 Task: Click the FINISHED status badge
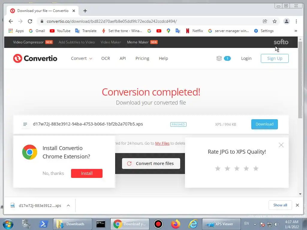178,124
